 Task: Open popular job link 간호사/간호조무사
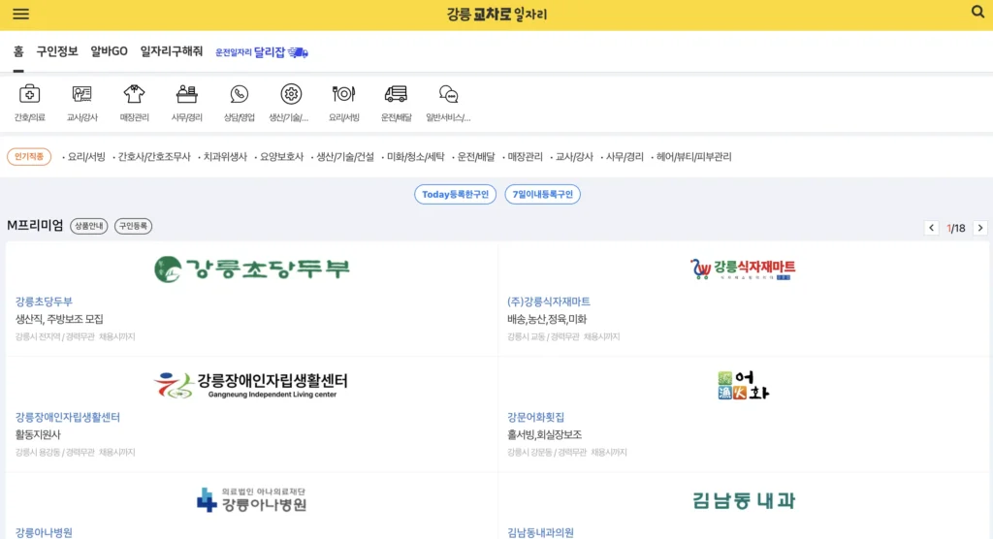point(154,156)
